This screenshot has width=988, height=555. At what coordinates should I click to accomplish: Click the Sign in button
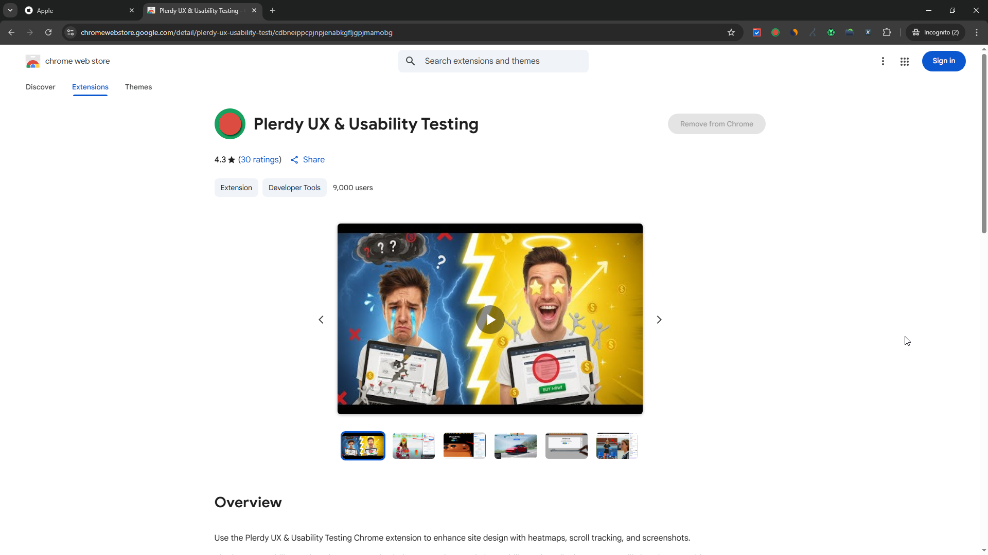(x=944, y=61)
